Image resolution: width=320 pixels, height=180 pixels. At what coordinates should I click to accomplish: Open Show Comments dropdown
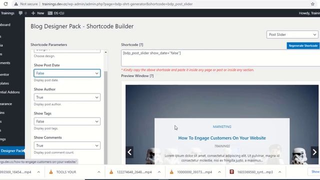pyautogui.click(x=67, y=145)
